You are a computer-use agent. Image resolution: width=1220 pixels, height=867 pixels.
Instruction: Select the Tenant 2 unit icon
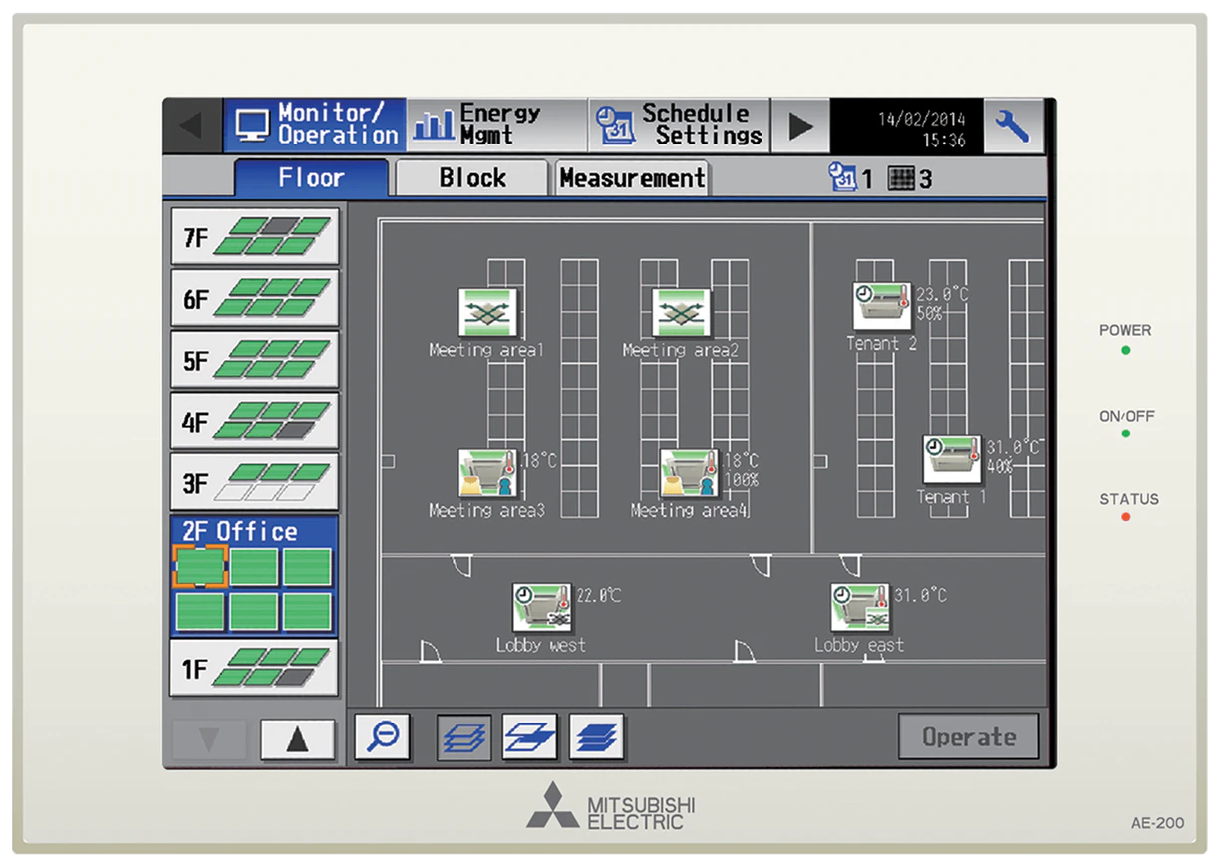(882, 306)
